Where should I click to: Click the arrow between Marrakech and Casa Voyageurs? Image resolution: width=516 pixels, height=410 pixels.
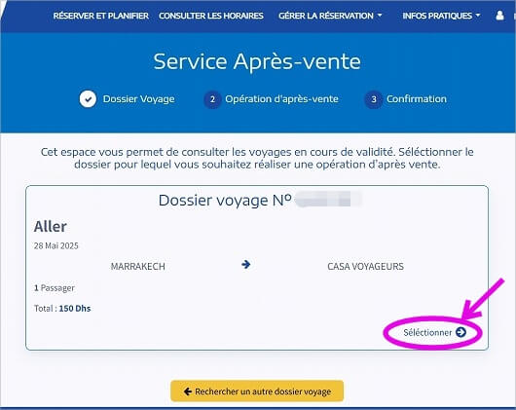(245, 264)
